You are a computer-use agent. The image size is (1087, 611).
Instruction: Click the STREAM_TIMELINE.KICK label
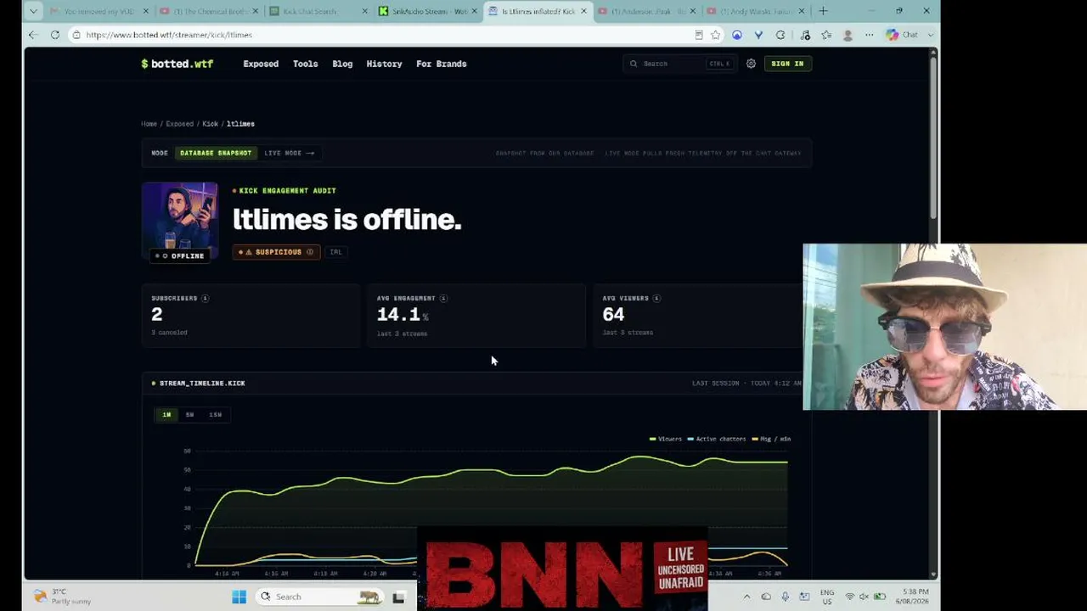[202, 384]
